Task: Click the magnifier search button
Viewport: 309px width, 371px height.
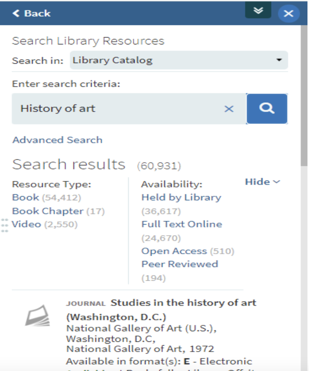Action: (267, 108)
